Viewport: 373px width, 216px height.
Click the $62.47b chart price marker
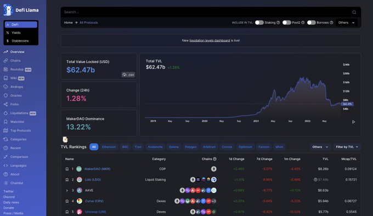347,104
